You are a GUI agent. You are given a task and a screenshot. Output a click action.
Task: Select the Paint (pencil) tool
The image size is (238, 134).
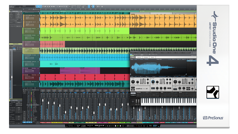(x=47, y=7)
